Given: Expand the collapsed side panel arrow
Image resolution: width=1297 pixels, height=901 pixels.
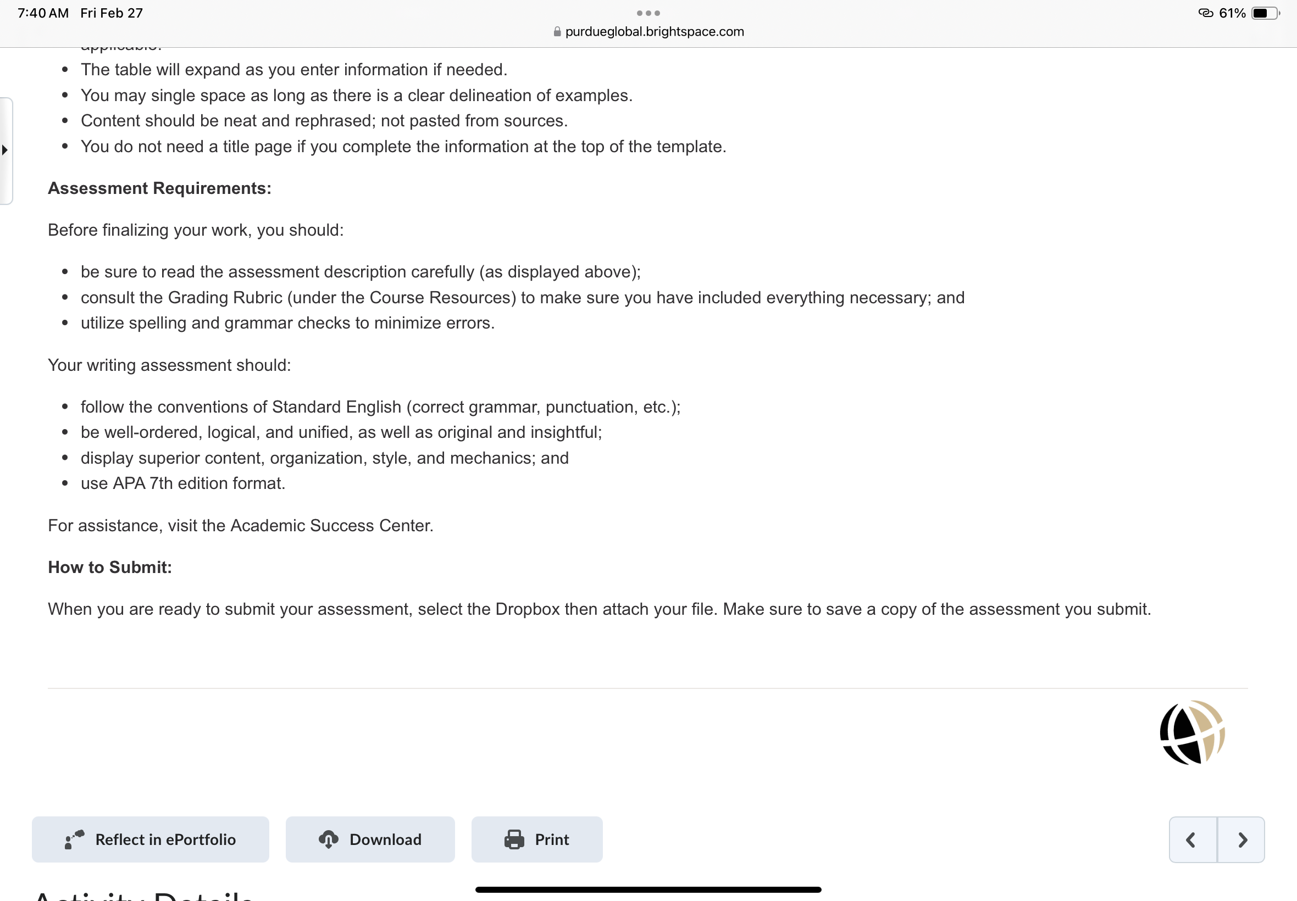Looking at the screenshot, I should 5,150.
